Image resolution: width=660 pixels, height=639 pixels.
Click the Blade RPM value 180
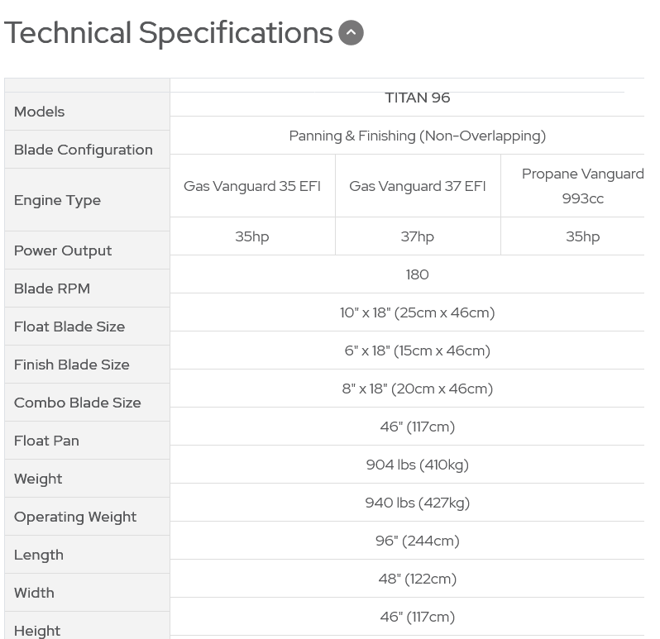coord(417,274)
